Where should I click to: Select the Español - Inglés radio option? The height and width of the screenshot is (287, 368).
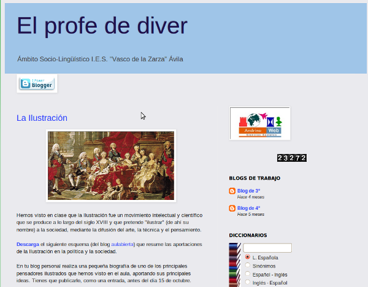247,274
